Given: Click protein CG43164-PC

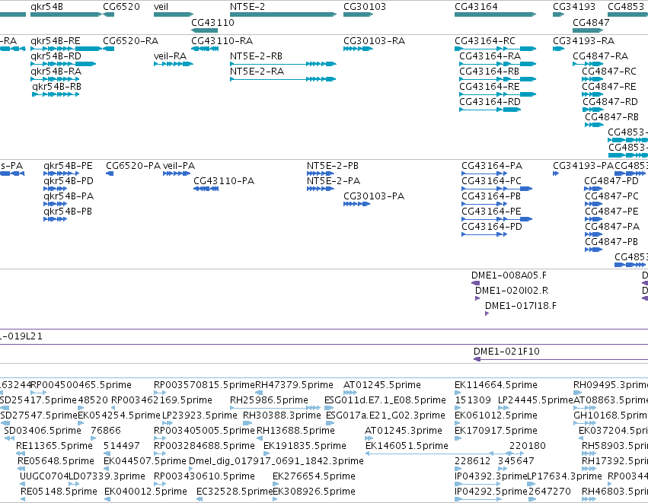Looking at the screenshot, I should point(491,181).
